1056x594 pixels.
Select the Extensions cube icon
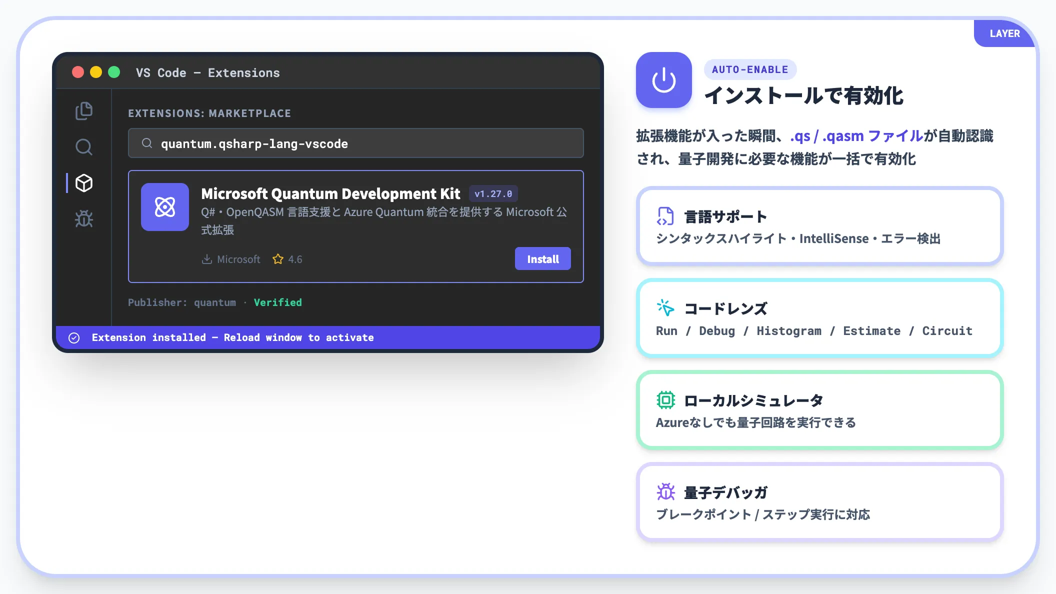coord(84,183)
